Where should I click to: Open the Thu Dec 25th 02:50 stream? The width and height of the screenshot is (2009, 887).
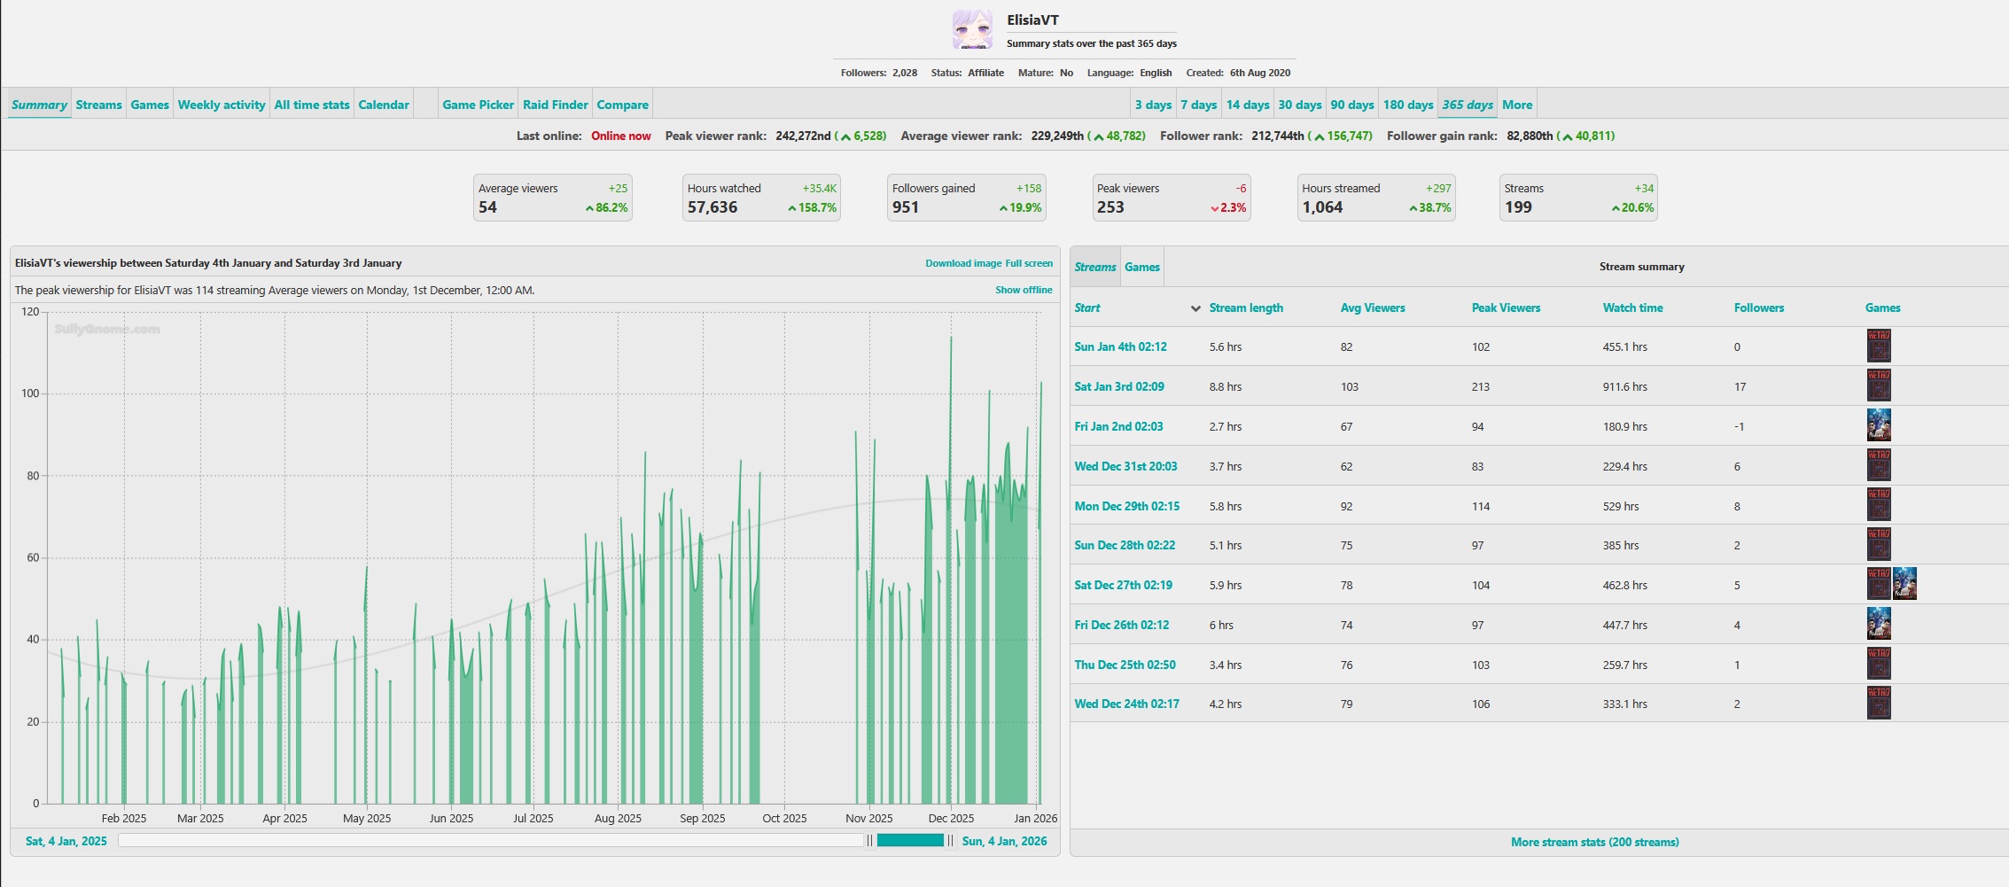point(1125,665)
